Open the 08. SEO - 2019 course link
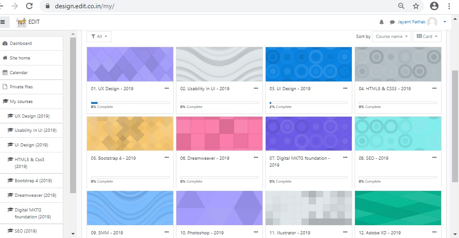 coord(373,158)
